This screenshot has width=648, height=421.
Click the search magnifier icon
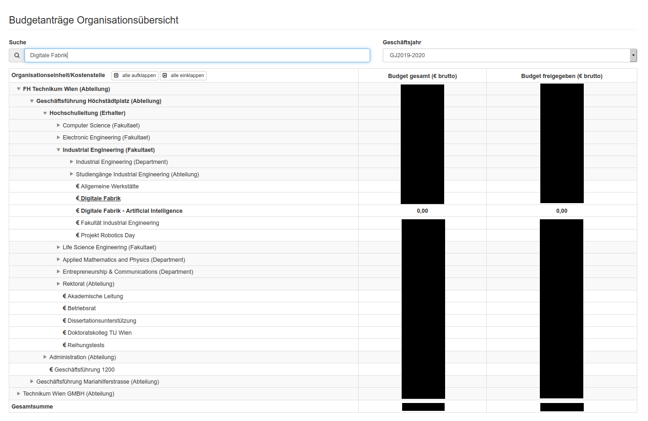pyautogui.click(x=17, y=55)
